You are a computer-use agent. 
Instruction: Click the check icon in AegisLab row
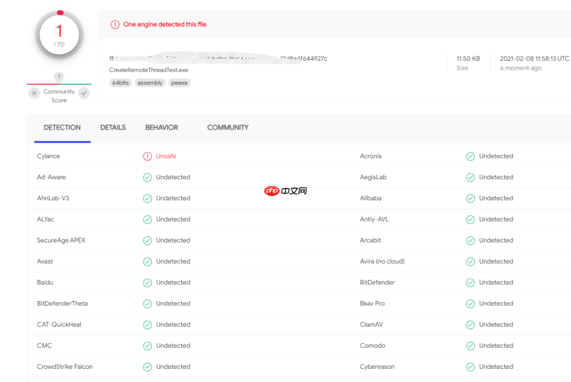[x=471, y=178]
